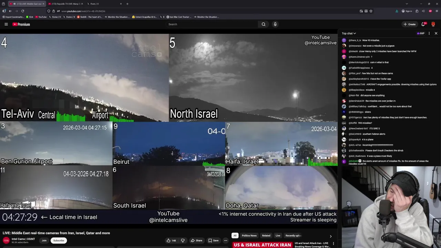Activate voice search microphone icon
The image size is (441, 248).
point(275,24)
